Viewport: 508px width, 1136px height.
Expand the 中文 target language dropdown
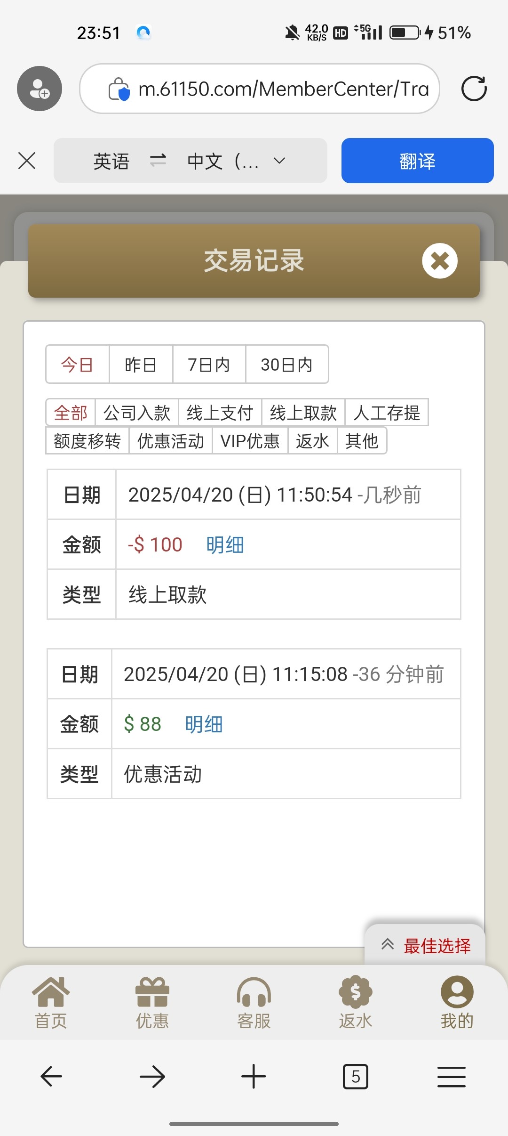(279, 161)
